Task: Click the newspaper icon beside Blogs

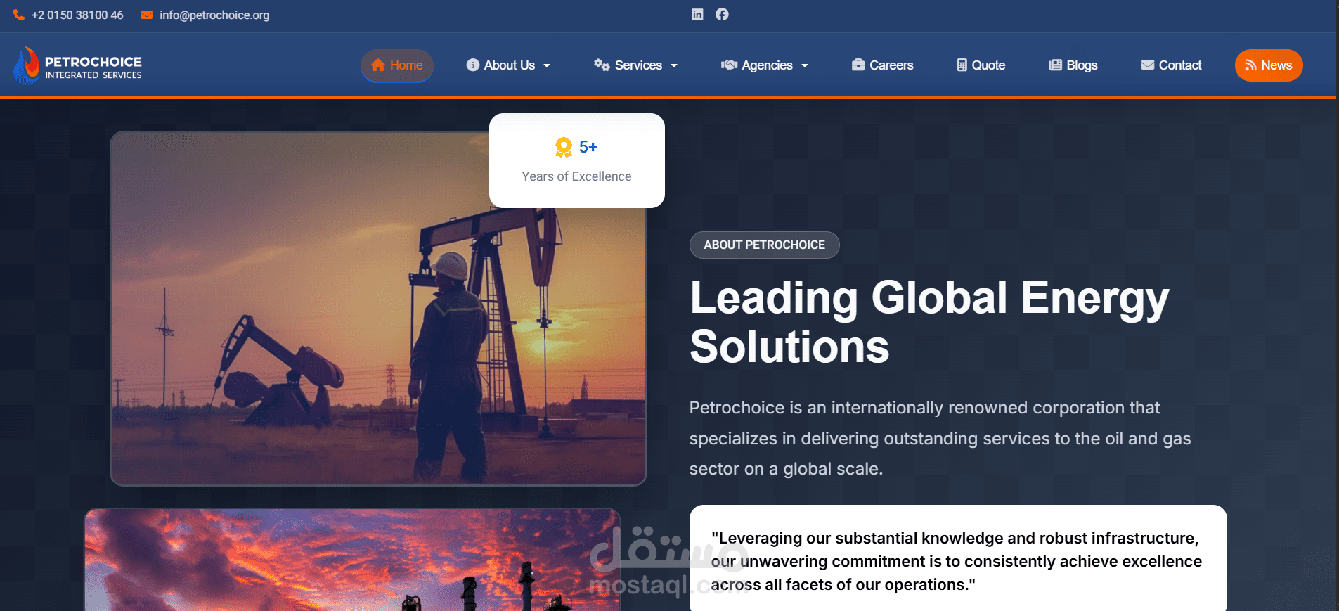Action: [1055, 65]
